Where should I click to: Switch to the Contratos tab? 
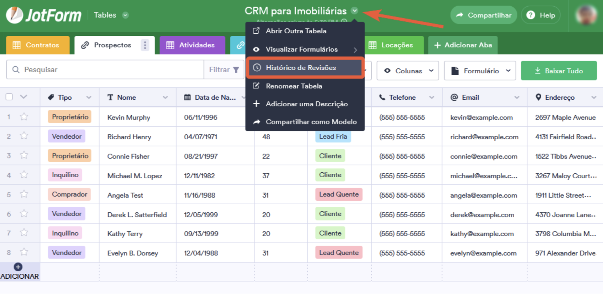pos(38,45)
